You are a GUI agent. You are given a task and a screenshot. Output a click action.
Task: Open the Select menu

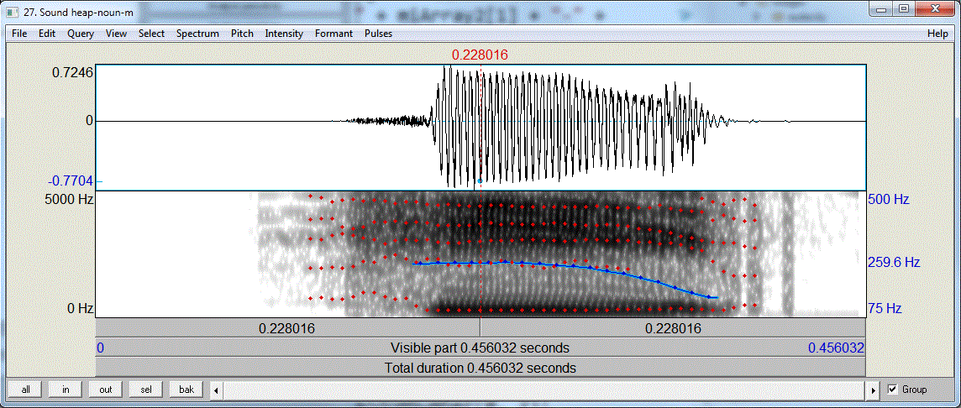[x=151, y=34]
